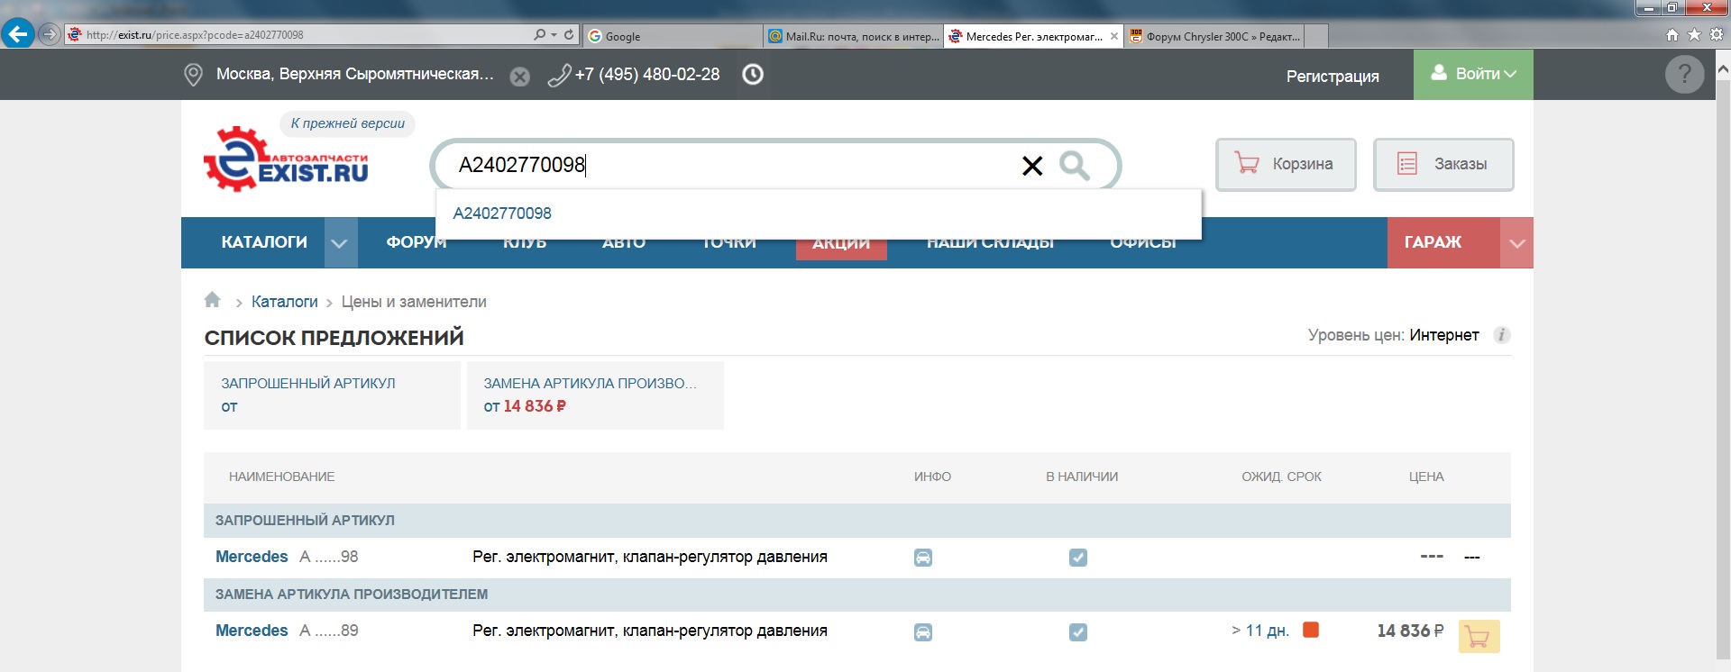Click the Exist.ru logo
Viewport: 1731px width, 672px height.
click(x=286, y=159)
